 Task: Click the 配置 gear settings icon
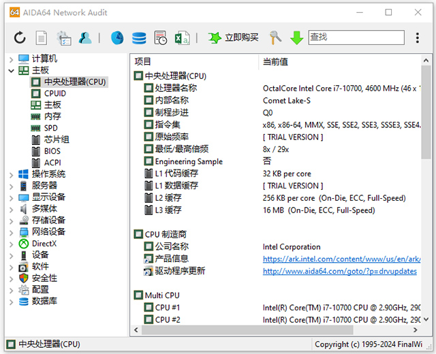point(24,289)
